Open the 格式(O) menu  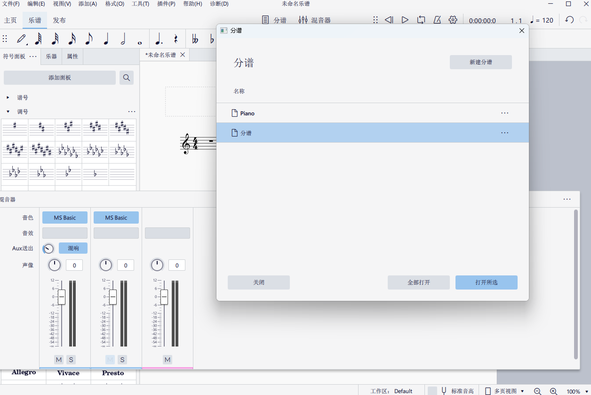114,4
